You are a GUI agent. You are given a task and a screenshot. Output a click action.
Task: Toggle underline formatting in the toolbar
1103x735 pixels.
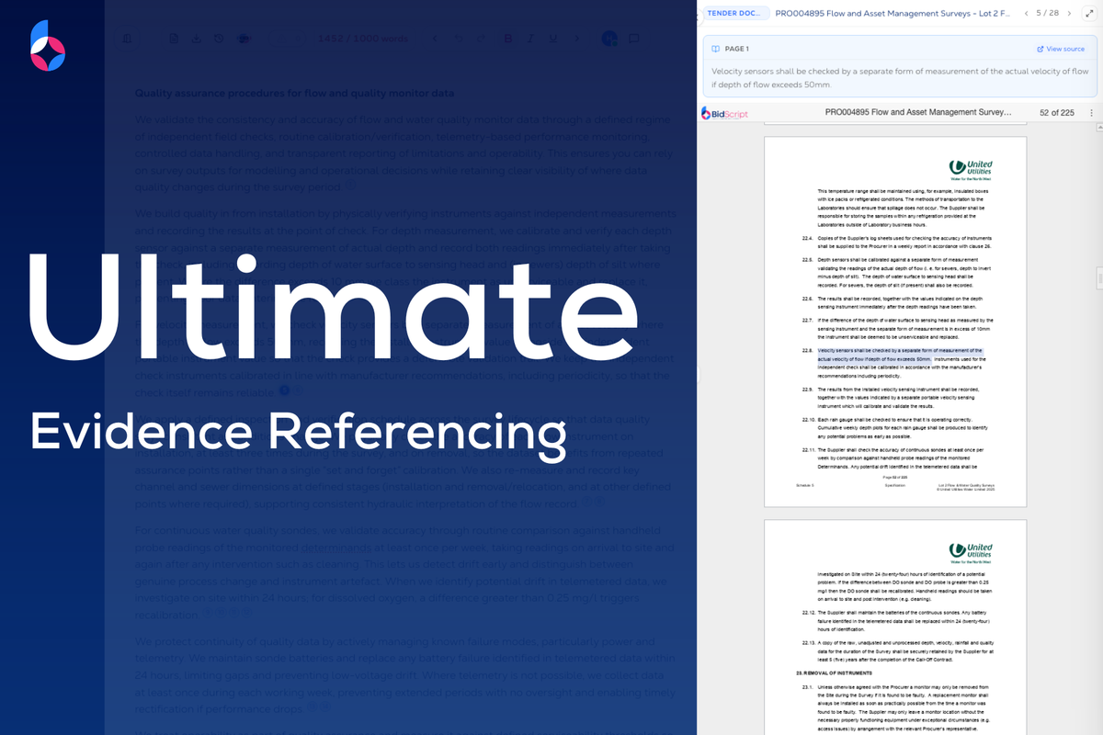(x=552, y=39)
